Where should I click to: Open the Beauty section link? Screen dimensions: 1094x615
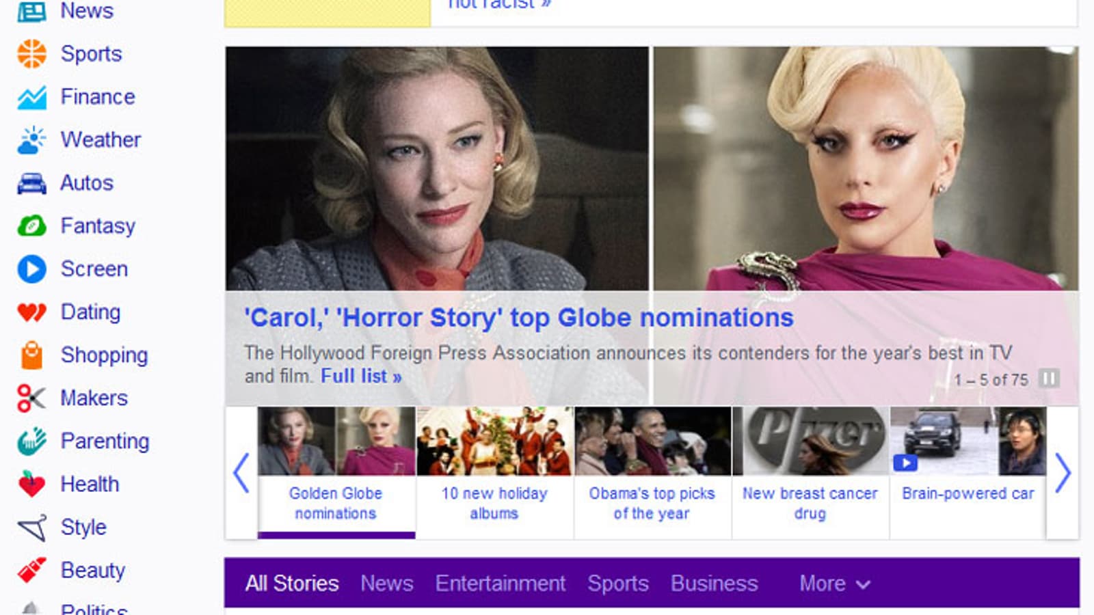tap(93, 571)
